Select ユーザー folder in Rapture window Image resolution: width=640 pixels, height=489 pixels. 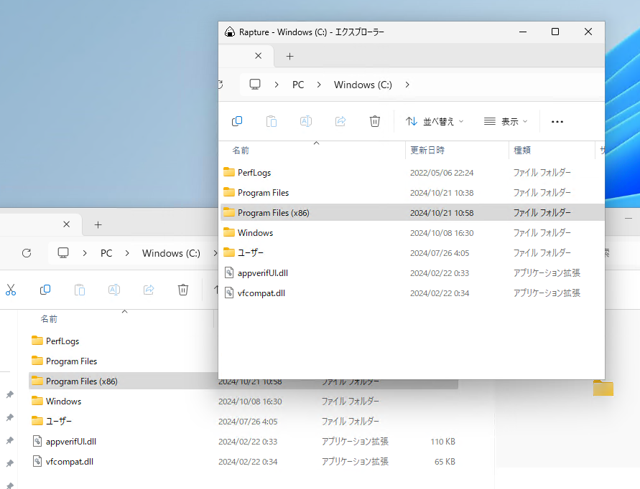click(412, 252)
